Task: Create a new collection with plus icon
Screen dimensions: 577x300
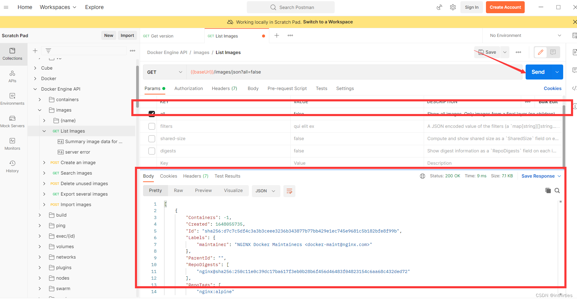Action: pyautogui.click(x=35, y=51)
